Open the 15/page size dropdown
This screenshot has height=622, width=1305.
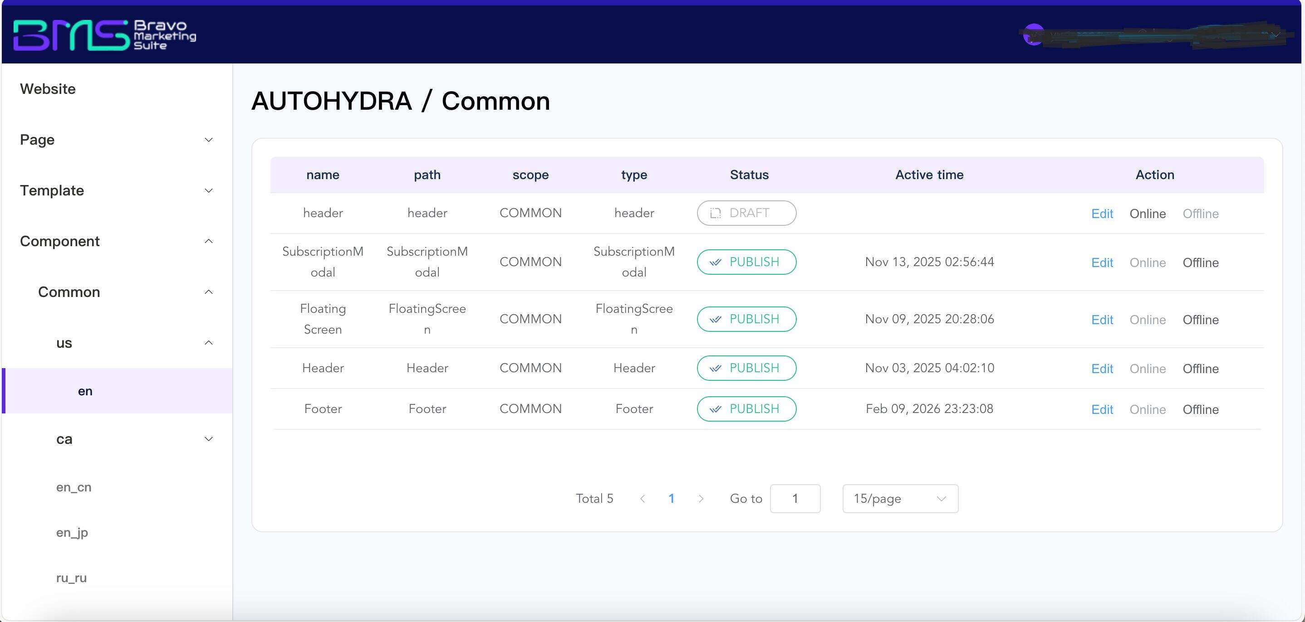coord(900,499)
